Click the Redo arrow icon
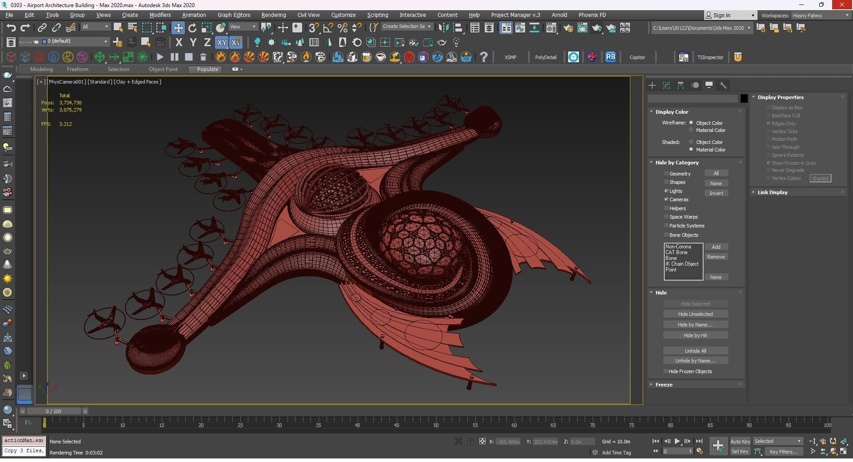The image size is (853, 462). coord(25,28)
